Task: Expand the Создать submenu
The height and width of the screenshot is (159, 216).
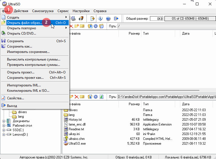Action: pos(35,17)
